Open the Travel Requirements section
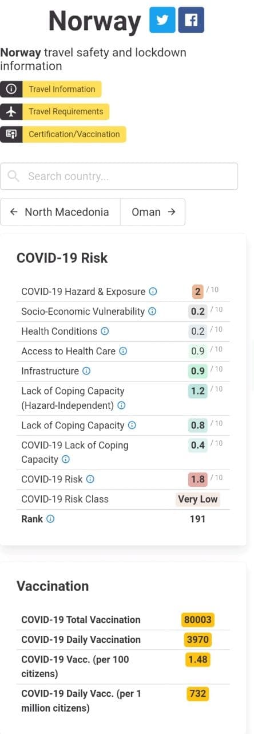 click(x=55, y=111)
